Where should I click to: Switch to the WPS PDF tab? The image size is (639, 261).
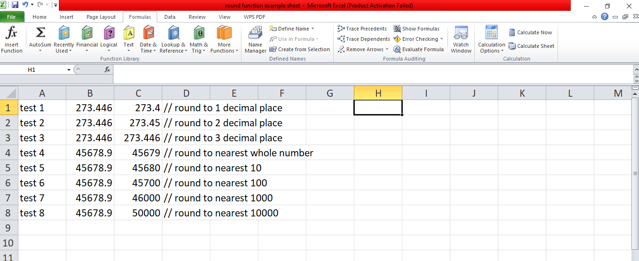click(254, 17)
